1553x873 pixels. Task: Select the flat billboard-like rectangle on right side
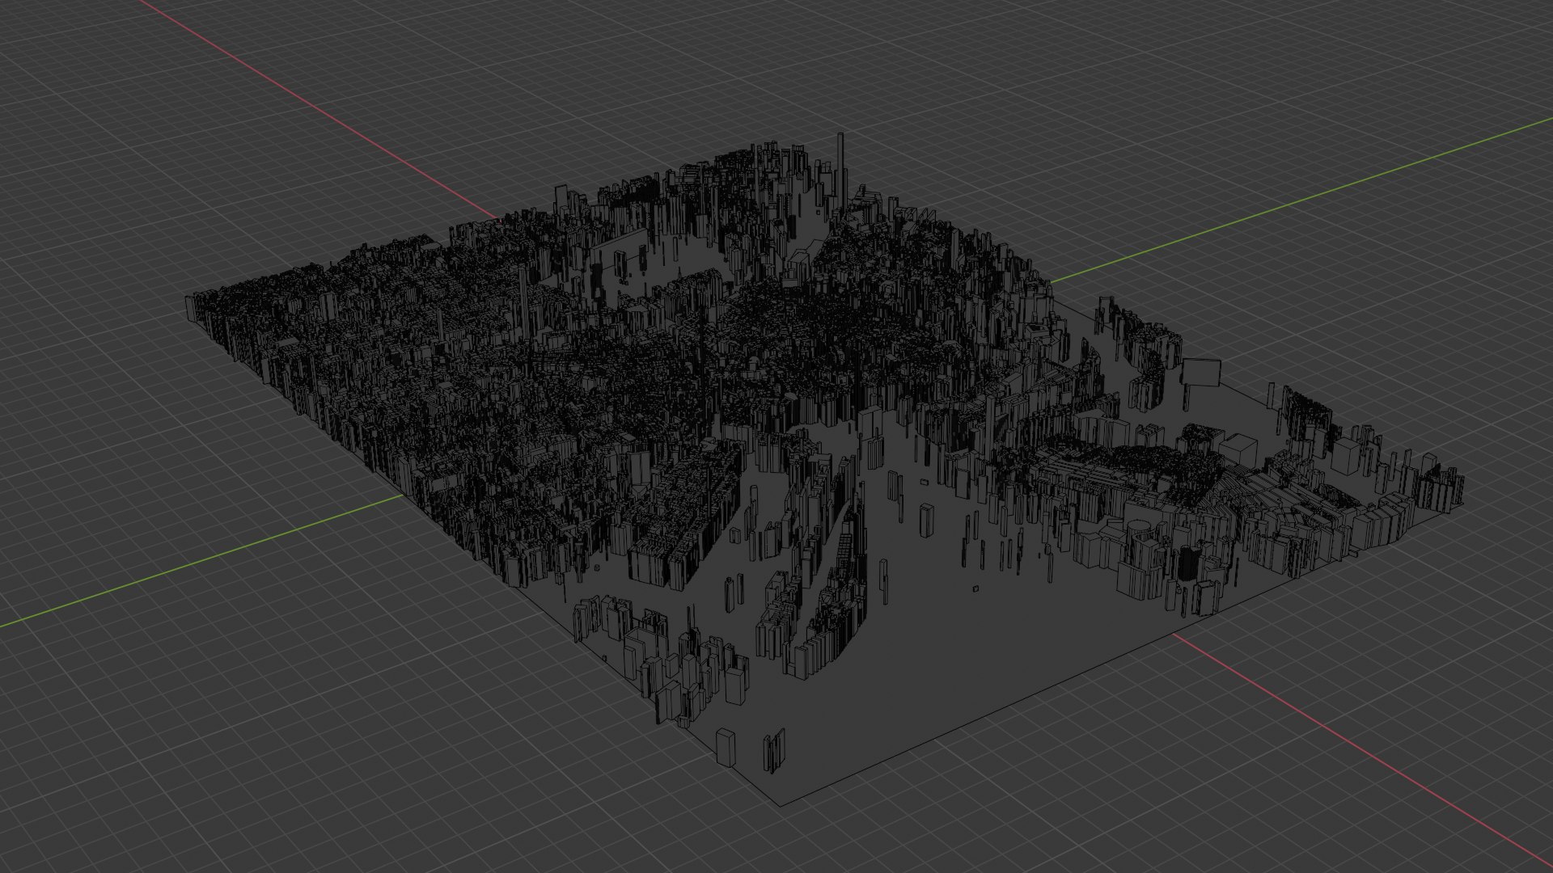pyautogui.click(x=1201, y=372)
